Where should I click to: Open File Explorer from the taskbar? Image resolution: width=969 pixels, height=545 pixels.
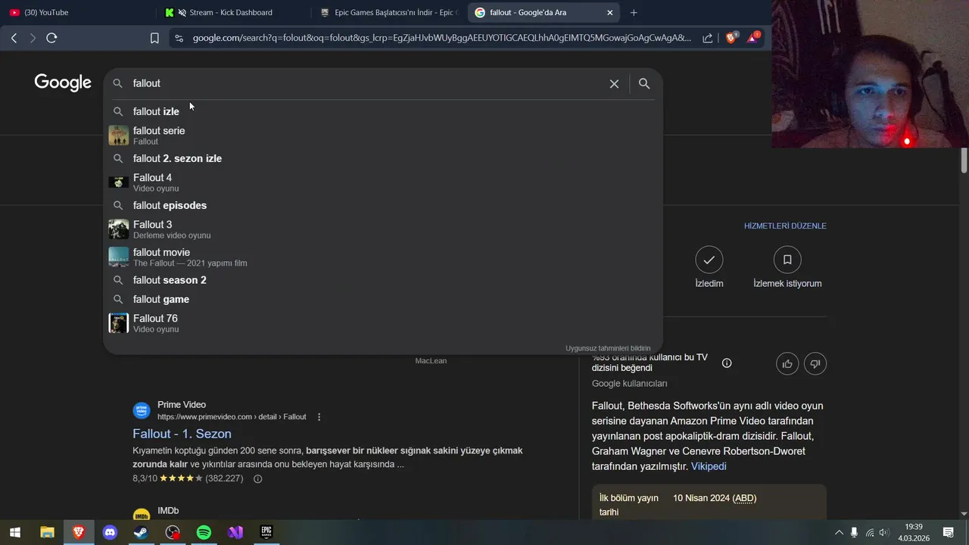[47, 532]
